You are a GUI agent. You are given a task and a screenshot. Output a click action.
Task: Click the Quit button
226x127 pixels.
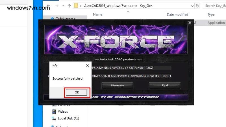pyautogui.click(x=165, y=85)
